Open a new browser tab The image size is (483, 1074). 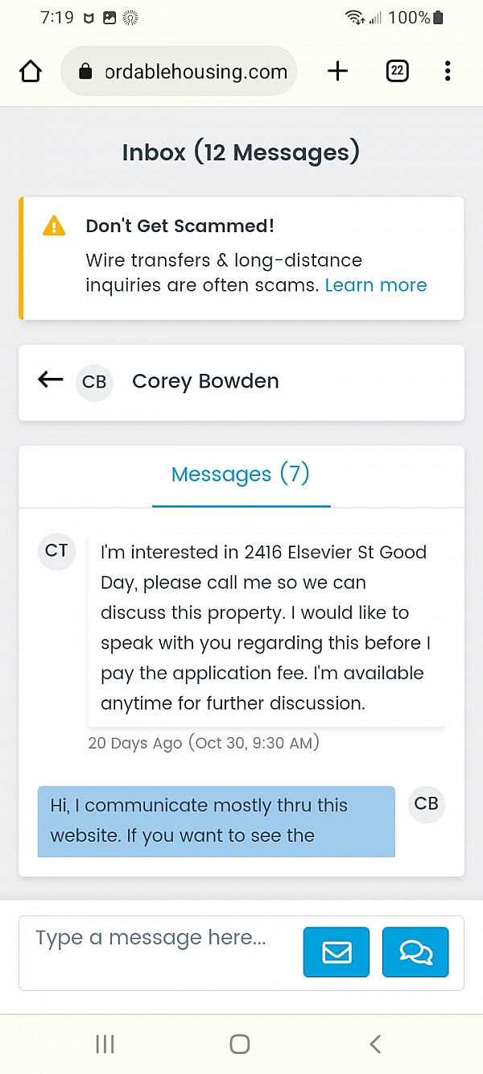(338, 72)
